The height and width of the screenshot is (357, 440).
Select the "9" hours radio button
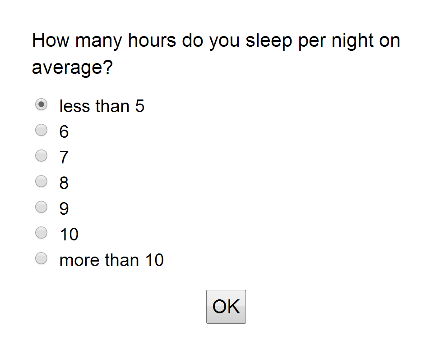tap(41, 207)
